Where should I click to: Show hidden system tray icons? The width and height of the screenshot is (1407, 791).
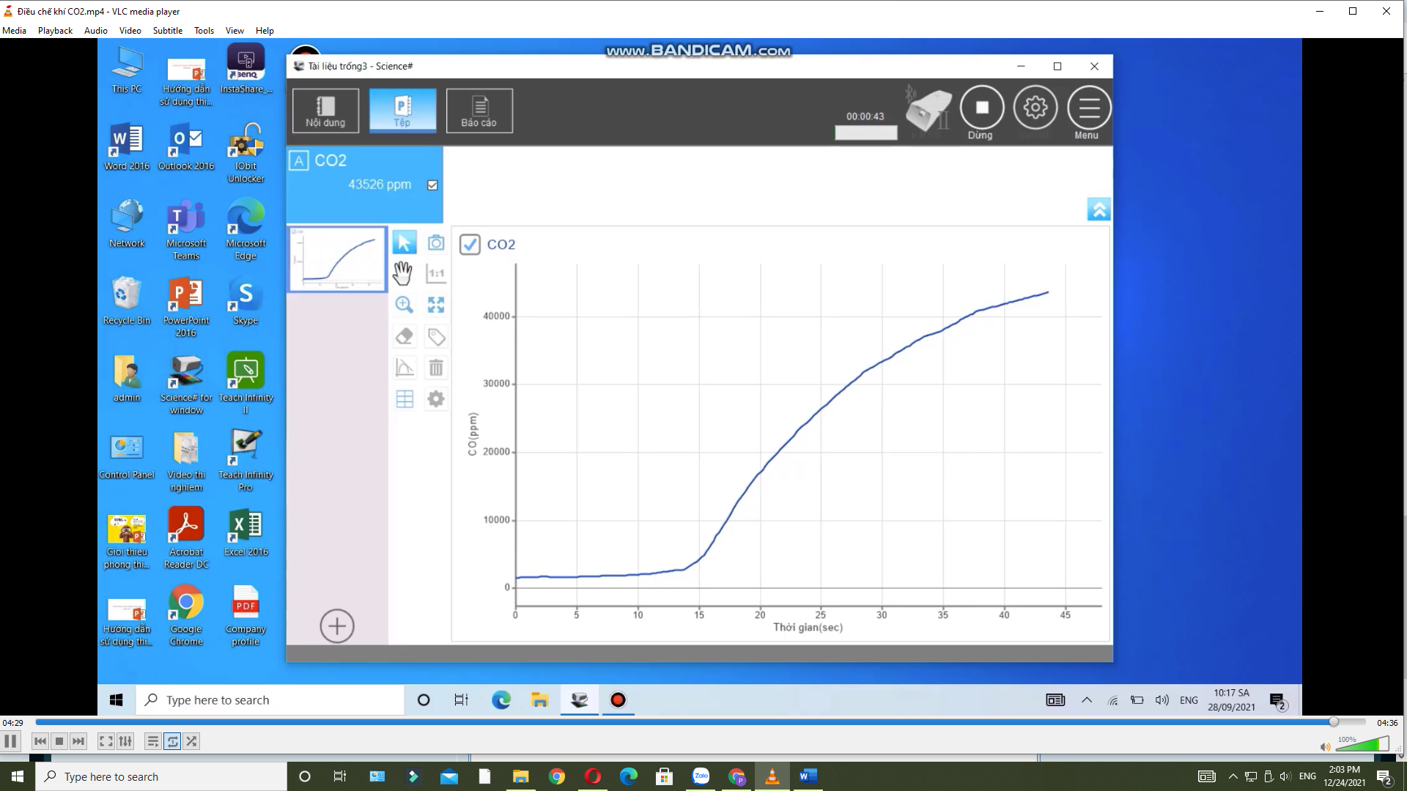[1233, 776]
